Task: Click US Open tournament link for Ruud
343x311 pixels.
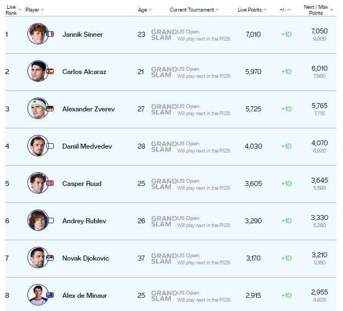Action: pos(188,181)
